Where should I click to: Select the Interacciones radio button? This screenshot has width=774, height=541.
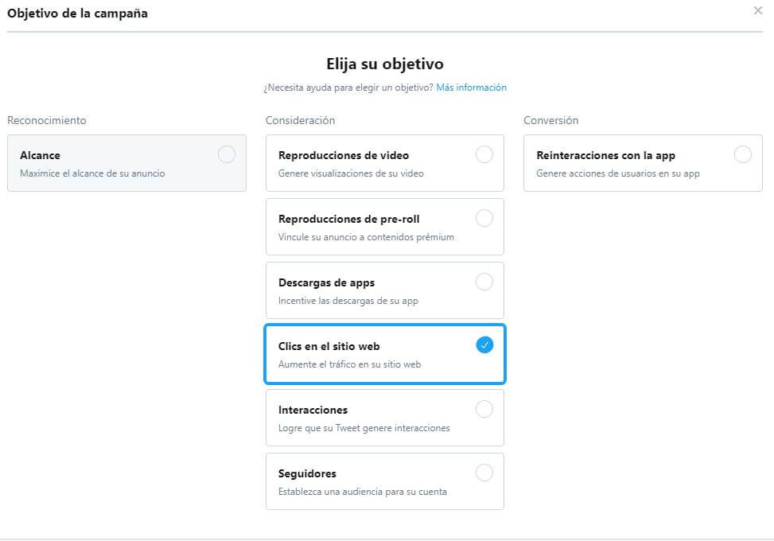(x=484, y=409)
